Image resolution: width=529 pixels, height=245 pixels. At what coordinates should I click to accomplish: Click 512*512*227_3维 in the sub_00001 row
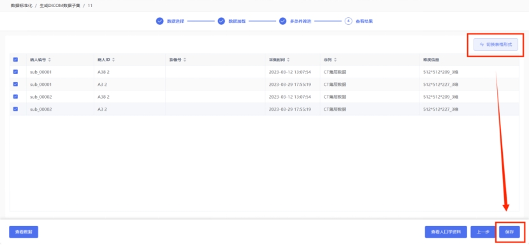tap(440, 85)
